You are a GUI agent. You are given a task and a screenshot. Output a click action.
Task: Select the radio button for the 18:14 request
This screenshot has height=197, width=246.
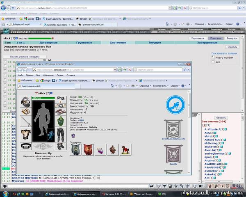pos(5,103)
